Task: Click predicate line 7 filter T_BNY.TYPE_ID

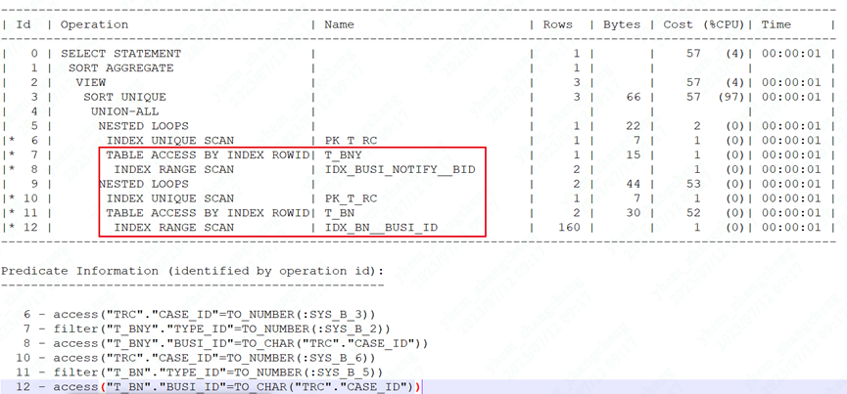Action: tap(207, 328)
